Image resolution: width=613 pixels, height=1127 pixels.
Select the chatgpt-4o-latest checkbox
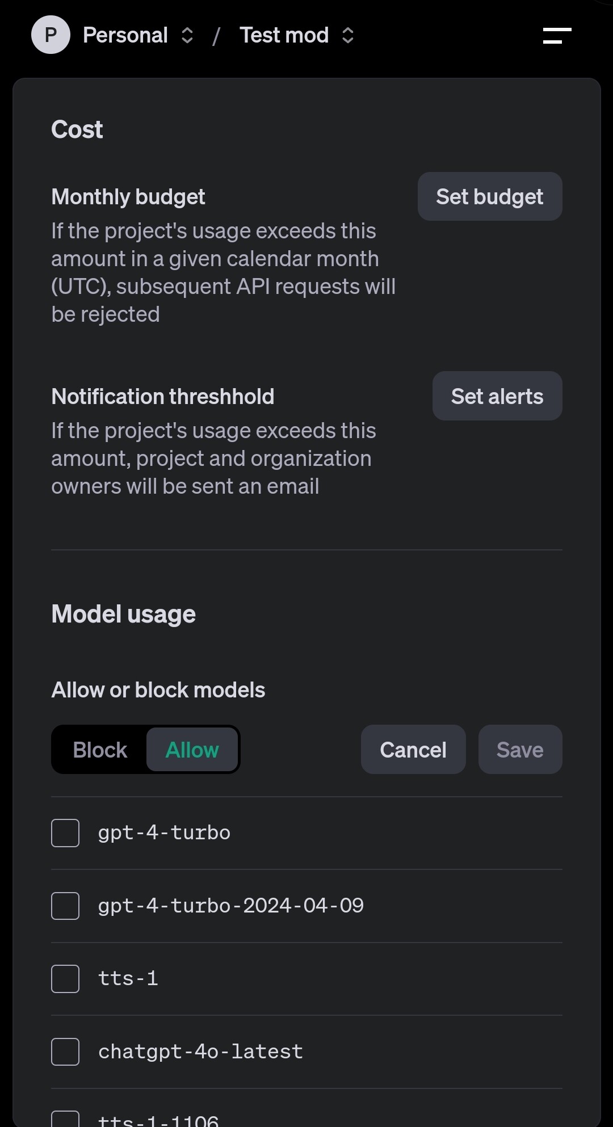coord(65,1052)
